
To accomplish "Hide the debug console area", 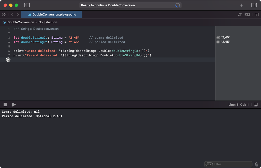I will 256,105.
